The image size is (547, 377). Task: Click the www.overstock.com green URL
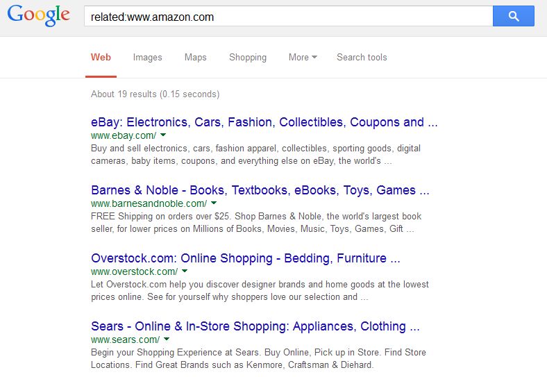134,271
